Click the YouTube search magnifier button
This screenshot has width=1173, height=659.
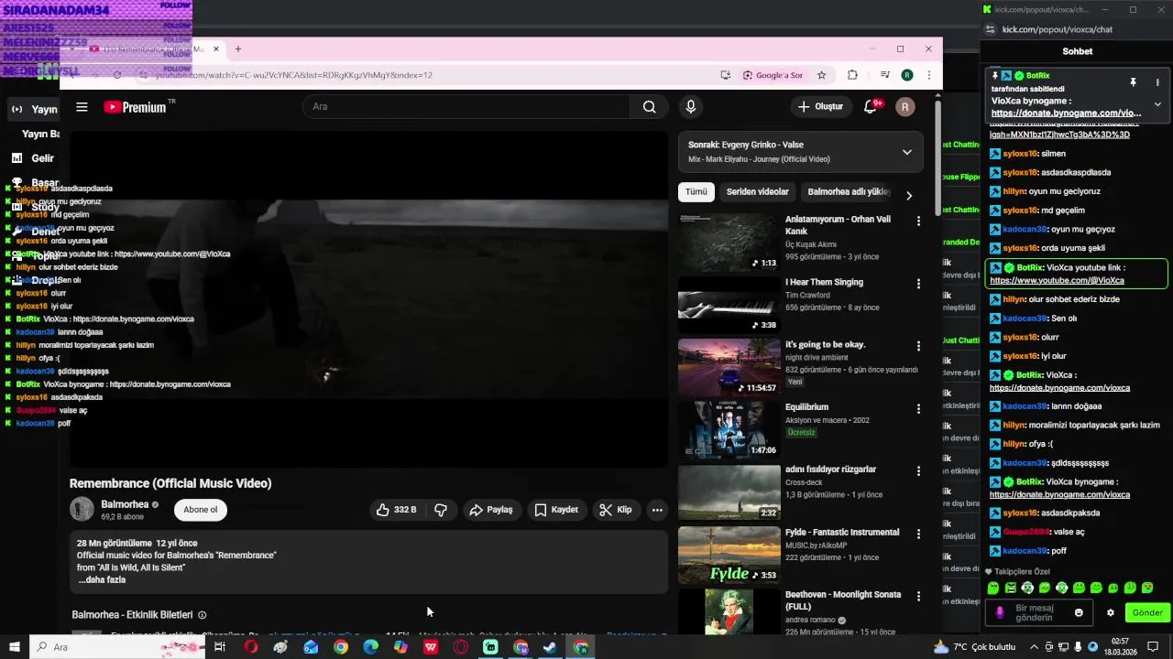click(649, 107)
